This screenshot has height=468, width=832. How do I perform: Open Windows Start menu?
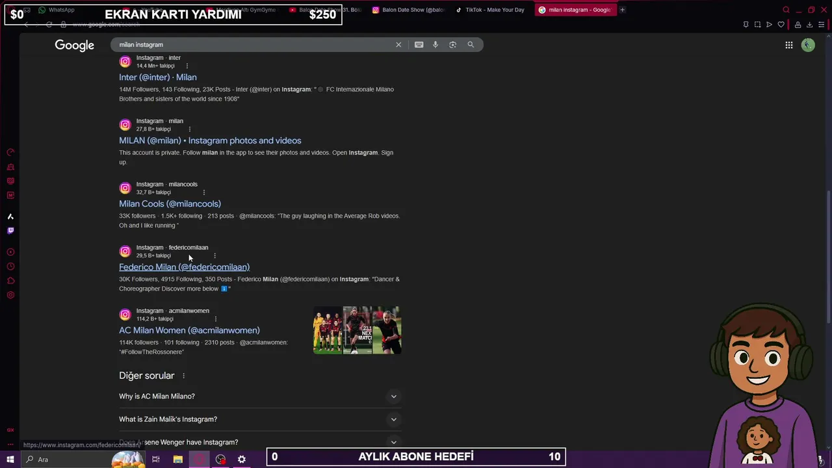tap(10, 460)
